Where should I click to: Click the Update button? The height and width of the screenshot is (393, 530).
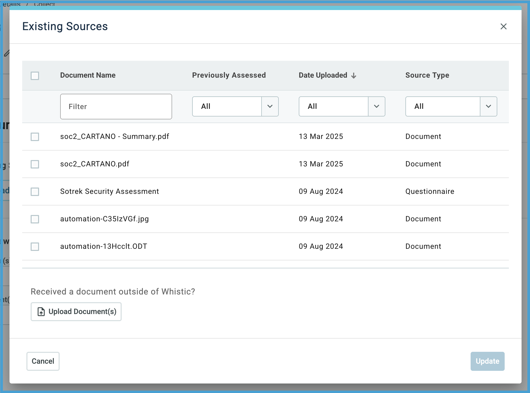coord(487,361)
